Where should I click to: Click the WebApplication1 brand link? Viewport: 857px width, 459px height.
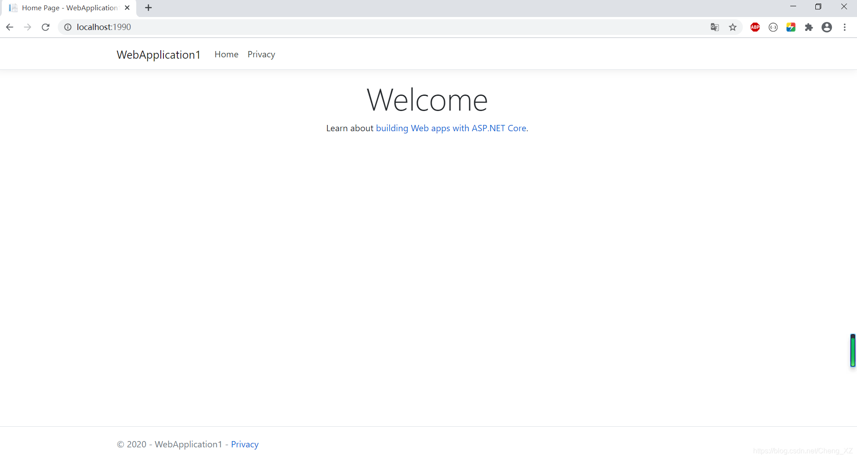(159, 55)
